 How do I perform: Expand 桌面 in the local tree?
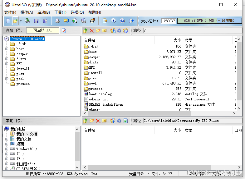click(7, 144)
